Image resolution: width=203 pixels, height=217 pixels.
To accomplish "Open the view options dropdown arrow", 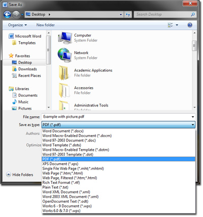I will (x=177, y=25).
